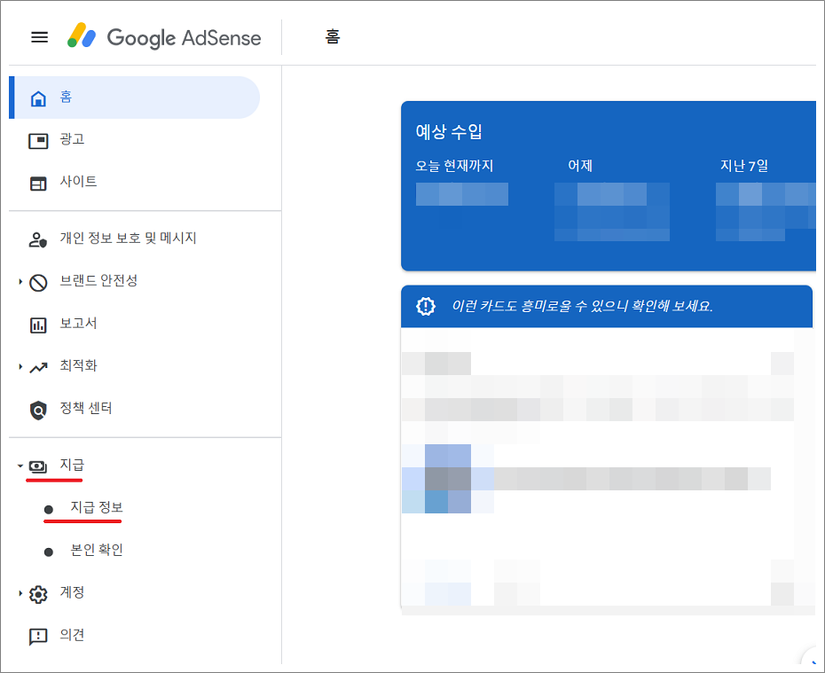Click the 개인 정보 보호 및 메시지 icon

tap(38, 239)
